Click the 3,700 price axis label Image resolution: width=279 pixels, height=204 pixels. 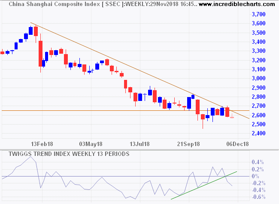click(x=258, y=14)
